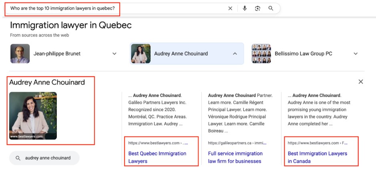376x182 pixels.
Task: Collapse the Audrey Anne Chouinard chevron
Action: pyautogui.click(x=235, y=54)
